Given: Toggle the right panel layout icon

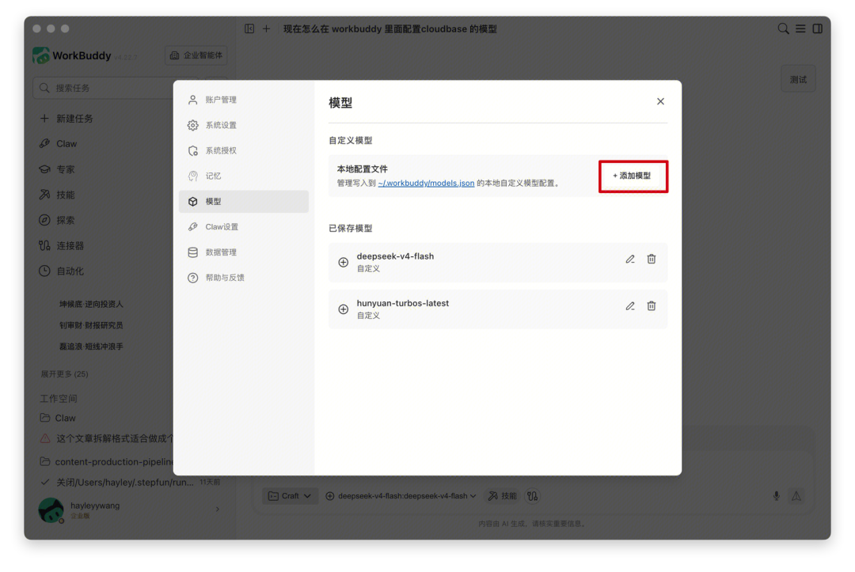Looking at the screenshot, I should click(x=817, y=28).
